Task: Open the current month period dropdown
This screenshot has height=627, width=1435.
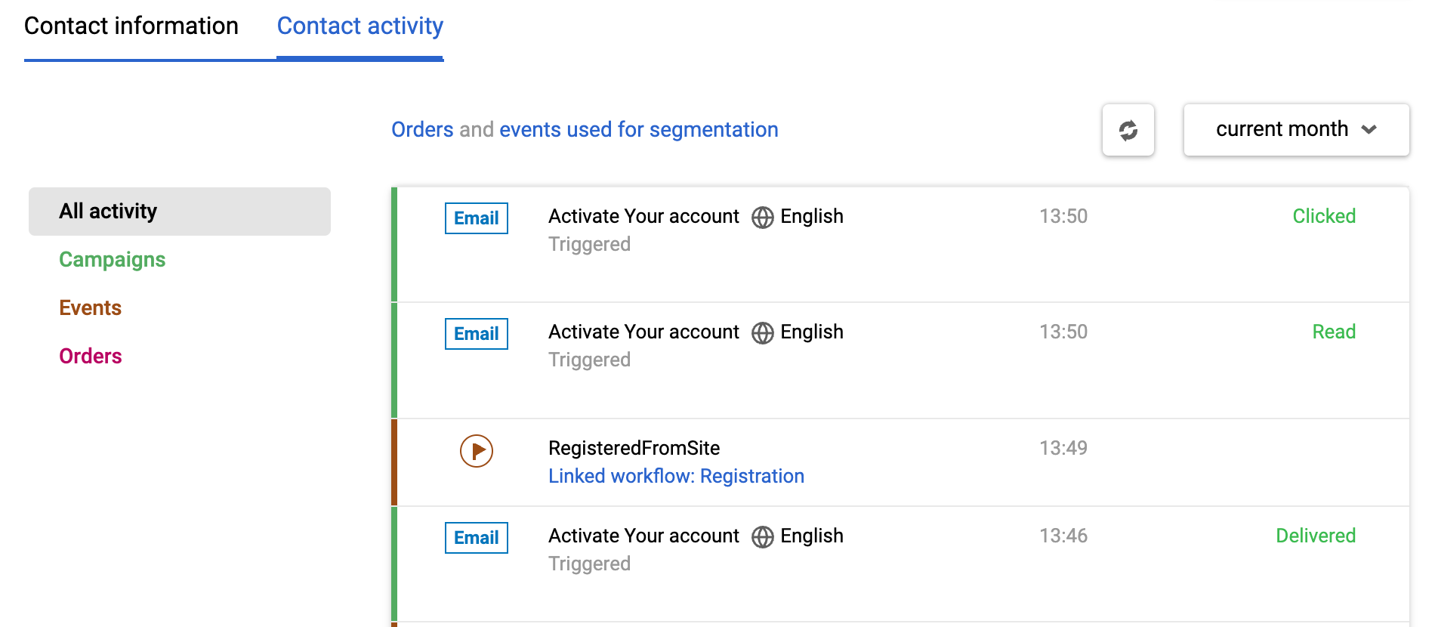Action: [x=1296, y=130]
